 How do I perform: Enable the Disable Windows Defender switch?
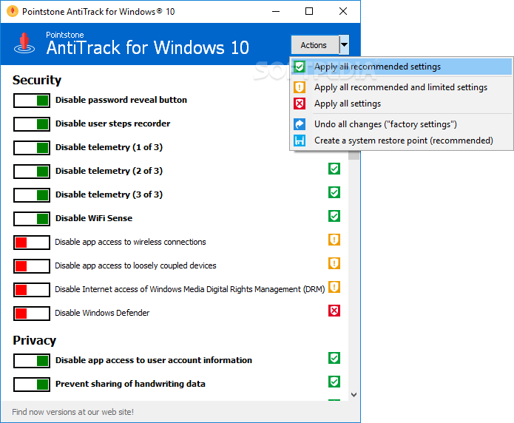[32, 313]
